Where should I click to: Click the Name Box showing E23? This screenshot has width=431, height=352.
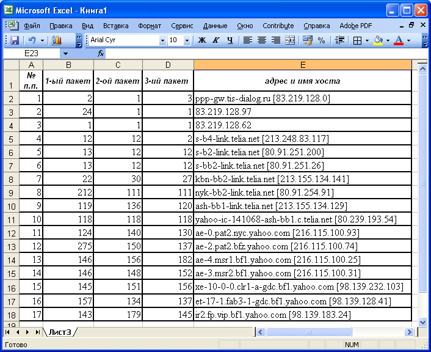coord(31,53)
